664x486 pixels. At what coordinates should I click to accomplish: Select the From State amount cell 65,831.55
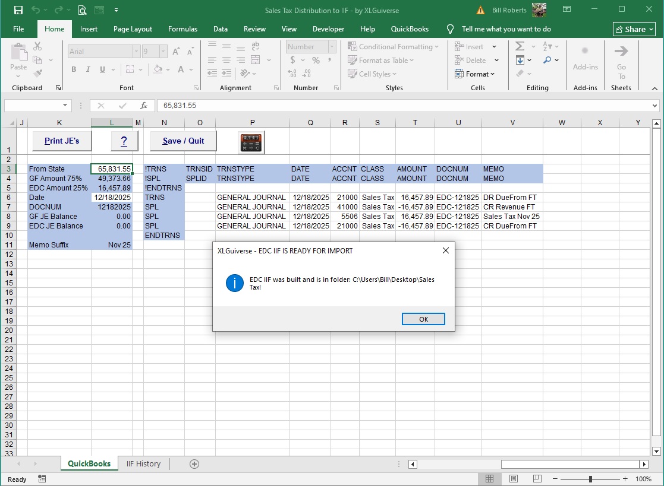pos(112,169)
